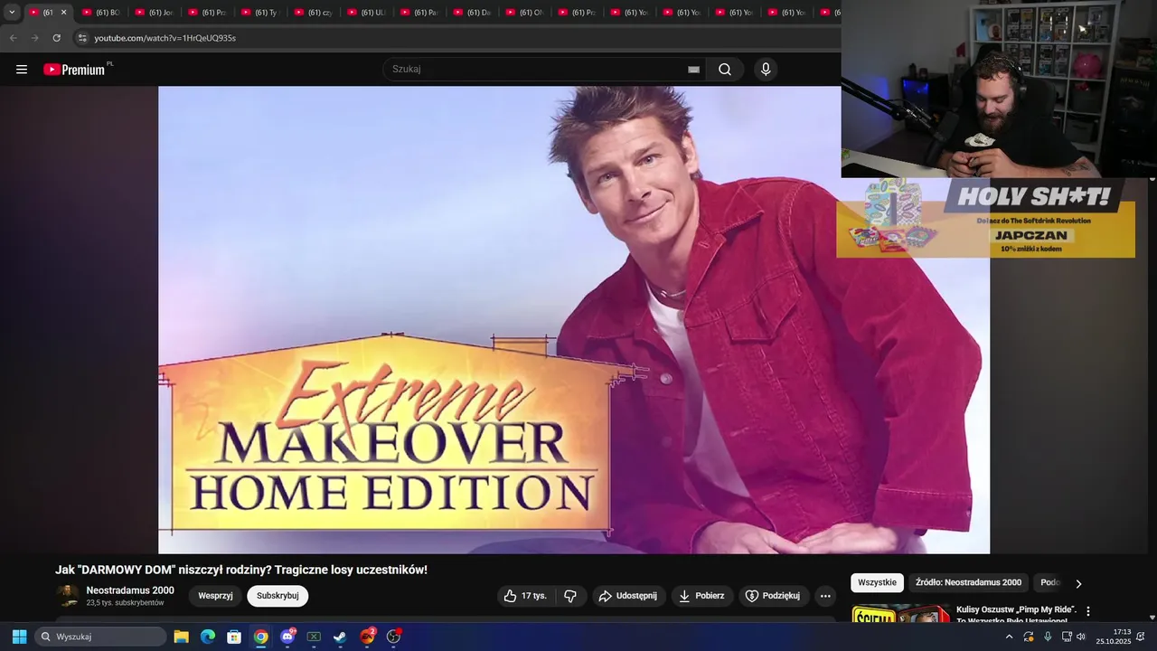Switch to the "(61) czy" browser tab

point(313,13)
